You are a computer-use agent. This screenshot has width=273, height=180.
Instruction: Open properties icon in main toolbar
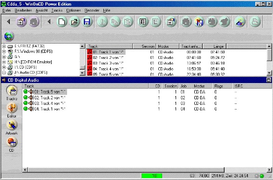click(x=171, y=22)
